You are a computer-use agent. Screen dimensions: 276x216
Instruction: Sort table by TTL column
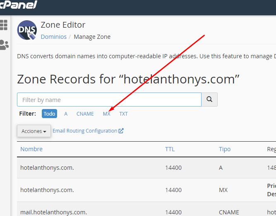(170, 149)
